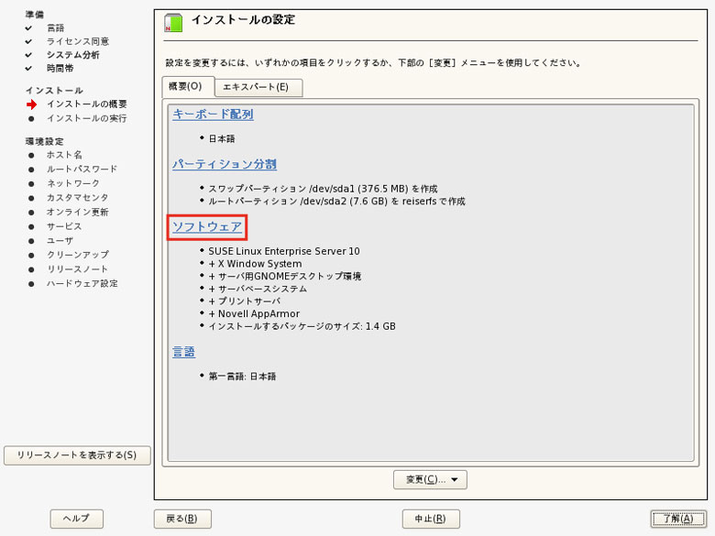
Task: Click the インストールの設定 title heading
Action: point(243,19)
